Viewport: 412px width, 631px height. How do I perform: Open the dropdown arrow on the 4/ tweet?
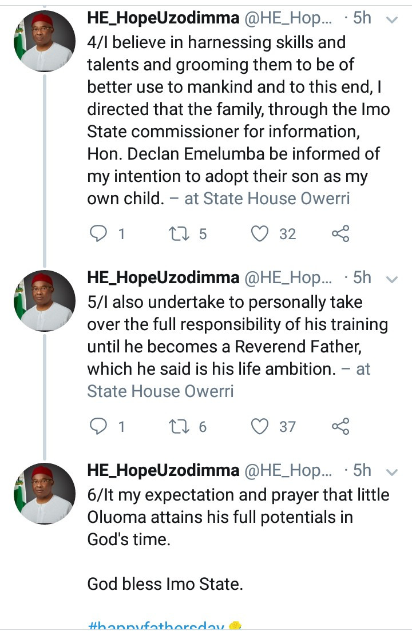tap(392, 20)
